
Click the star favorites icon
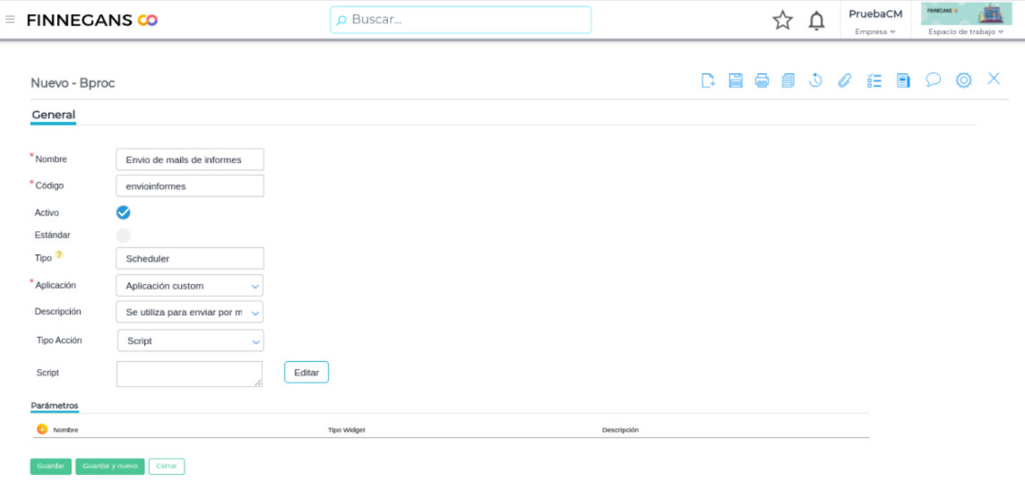tap(783, 20)
